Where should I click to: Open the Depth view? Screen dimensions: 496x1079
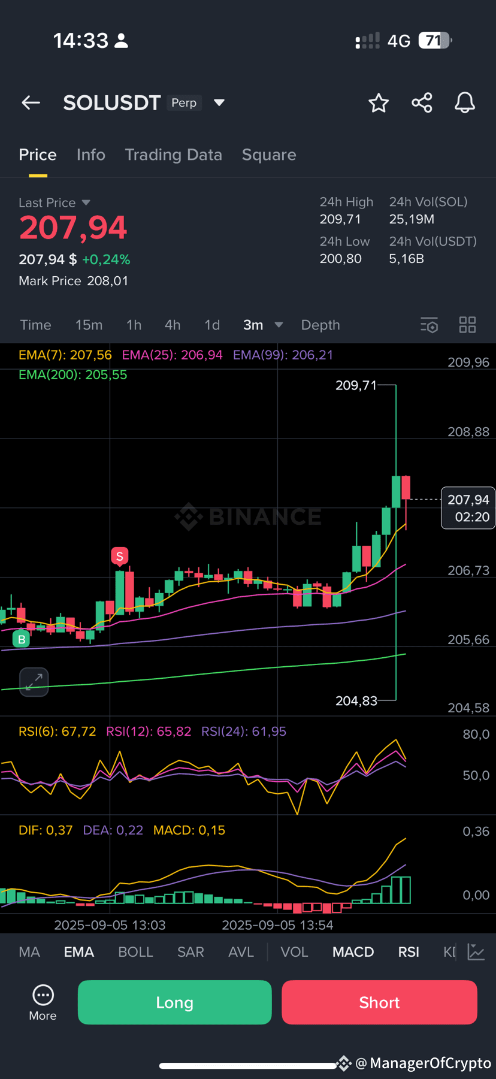click(320, 325)
